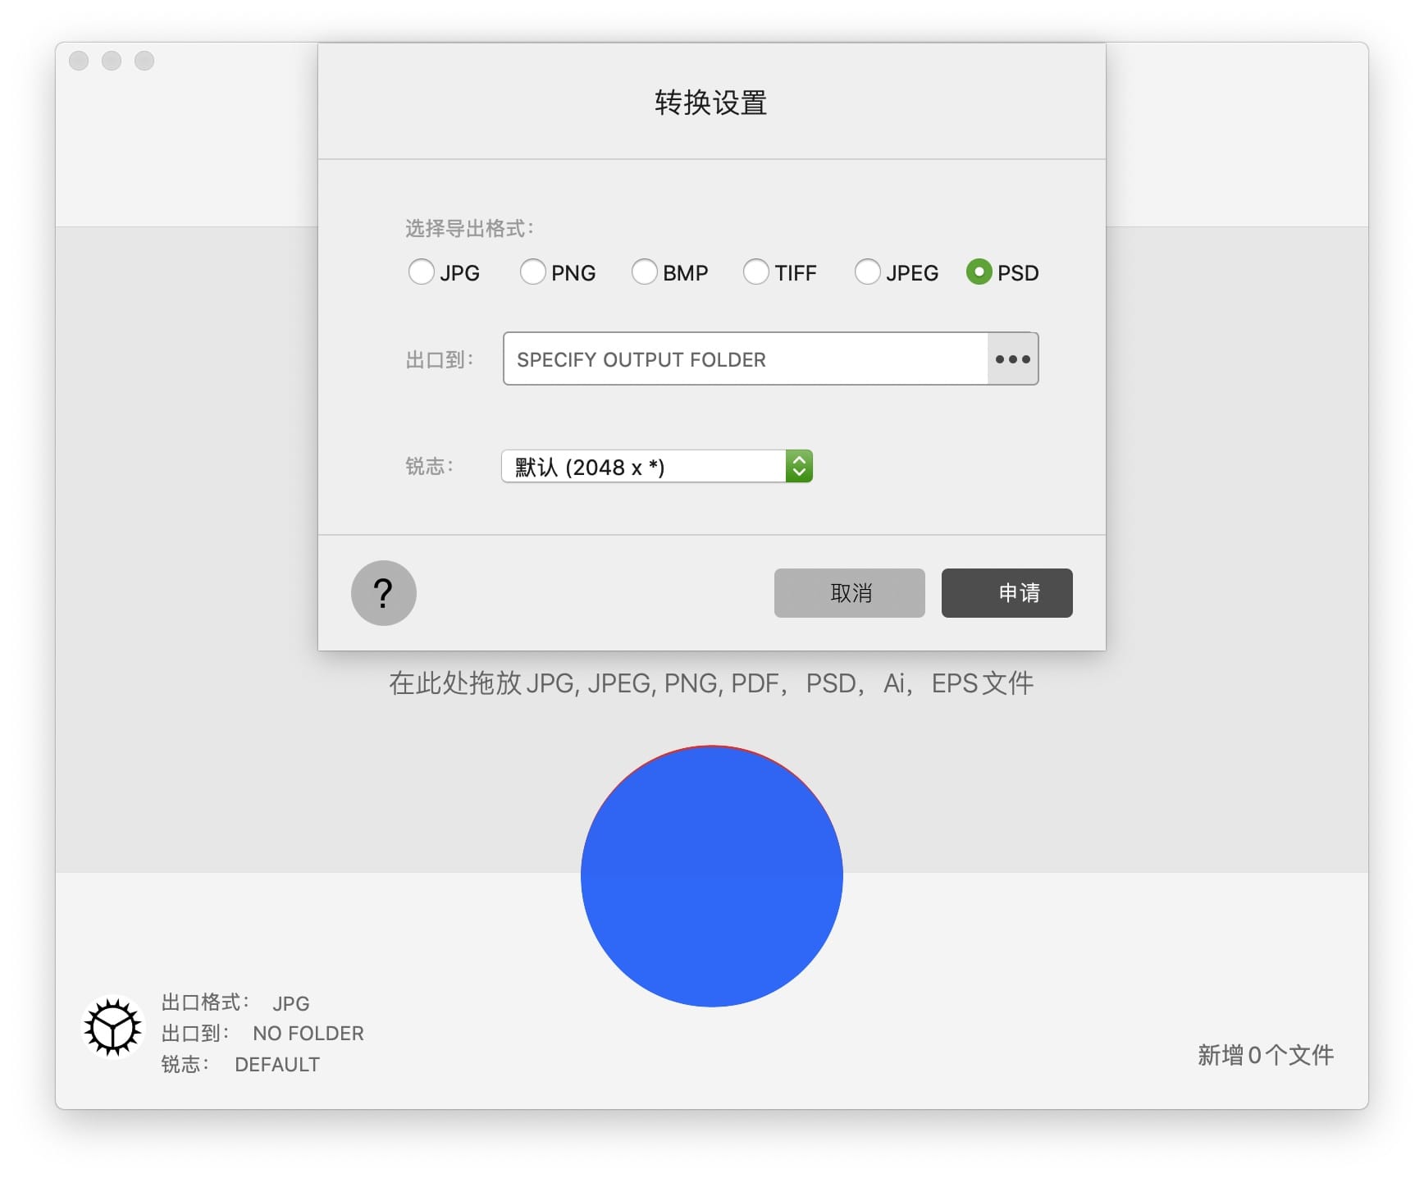Viewport: 1424px width, 1178px height.
Task: Click the red close window button
Action: pos(79,61)
